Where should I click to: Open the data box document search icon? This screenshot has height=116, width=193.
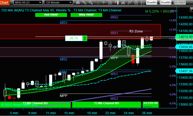[110, 2]
